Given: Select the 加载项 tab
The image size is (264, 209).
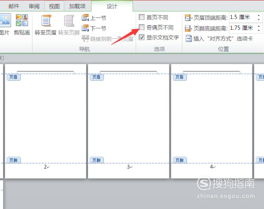Looking at the screenshot, I should point(77,6).
